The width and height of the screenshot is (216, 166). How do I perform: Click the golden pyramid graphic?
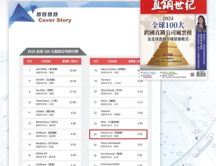tap(168, 53)
